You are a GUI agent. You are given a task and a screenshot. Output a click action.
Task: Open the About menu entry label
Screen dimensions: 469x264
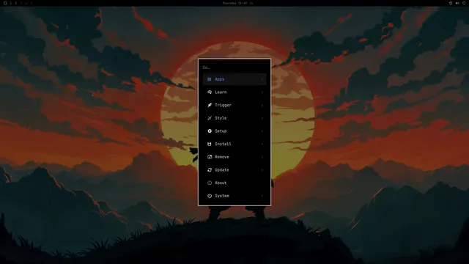[x=221, y=183]
